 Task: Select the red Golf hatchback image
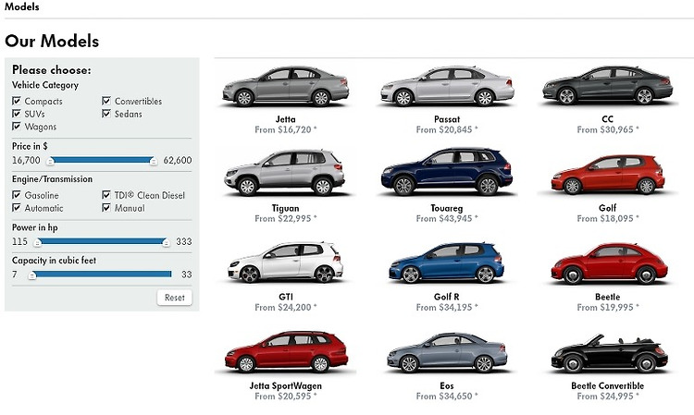(x=608, y=175)
